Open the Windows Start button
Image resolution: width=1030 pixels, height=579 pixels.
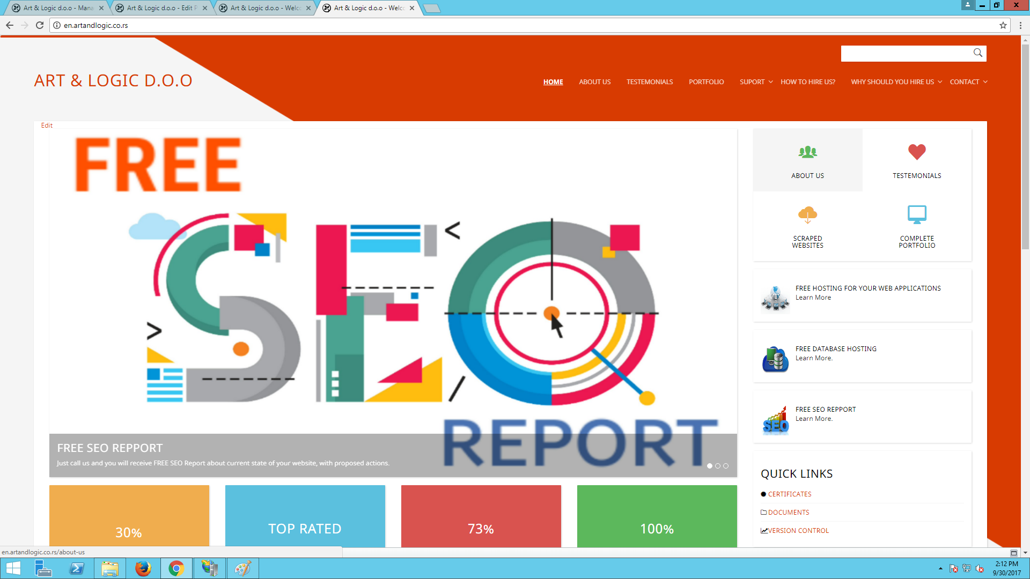pyautogui.click(x=13, y=568)
